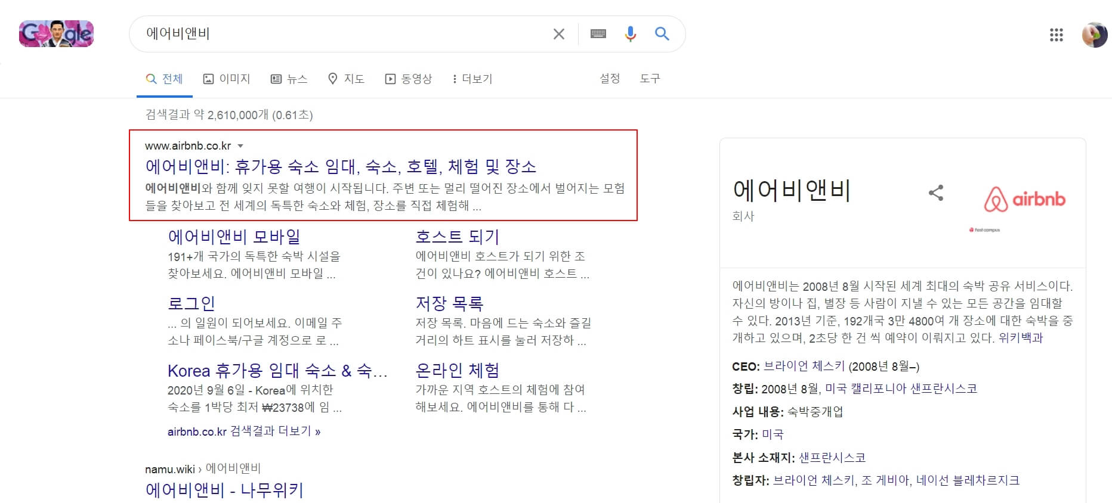Open the 에어비앤비: 휴가용 숙소 임대 result
The image size is (1112, 503).
tap(341, 166)
